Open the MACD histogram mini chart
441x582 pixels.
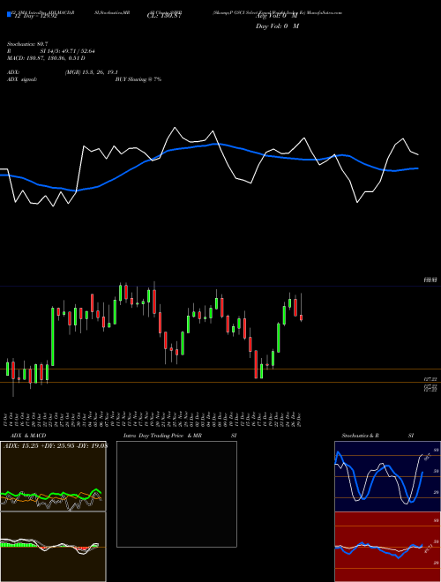pyautogui.click(x=53, y=547)
